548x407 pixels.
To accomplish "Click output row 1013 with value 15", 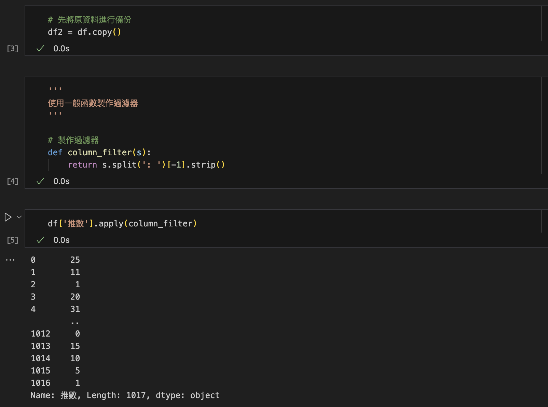I will [x=55, y=346].
